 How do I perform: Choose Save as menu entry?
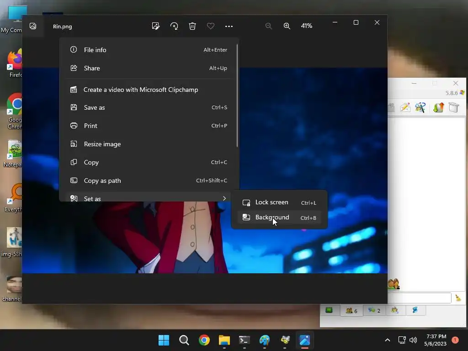point(149,107)
